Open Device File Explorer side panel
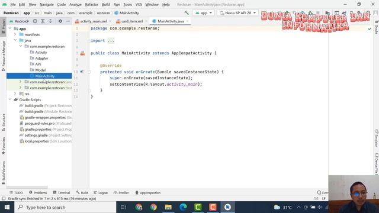 point(377,164)
